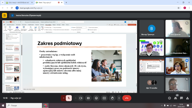This screenshot has width=192, height=108.
Task: Send an emoji reaction
Action: [x=96, y=98]
